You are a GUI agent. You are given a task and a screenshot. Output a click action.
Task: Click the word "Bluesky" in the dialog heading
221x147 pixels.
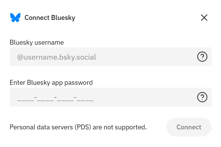pos(63,18)
